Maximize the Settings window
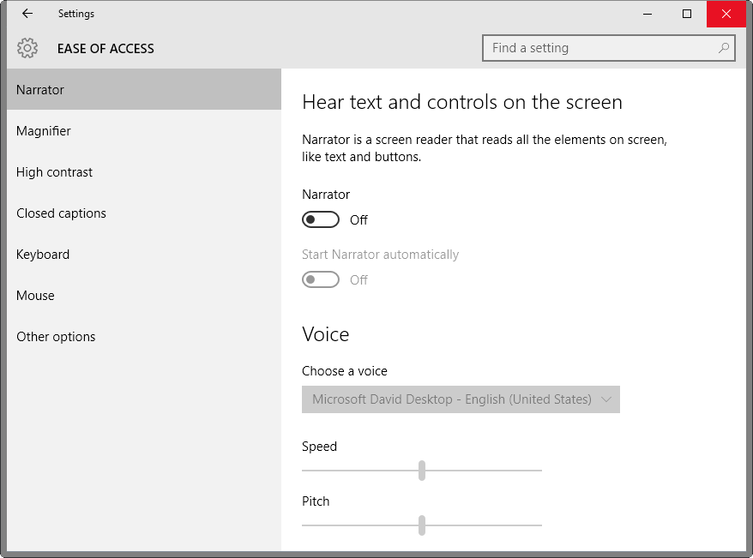This screenshot has height=558, width=753. [687, 14]
